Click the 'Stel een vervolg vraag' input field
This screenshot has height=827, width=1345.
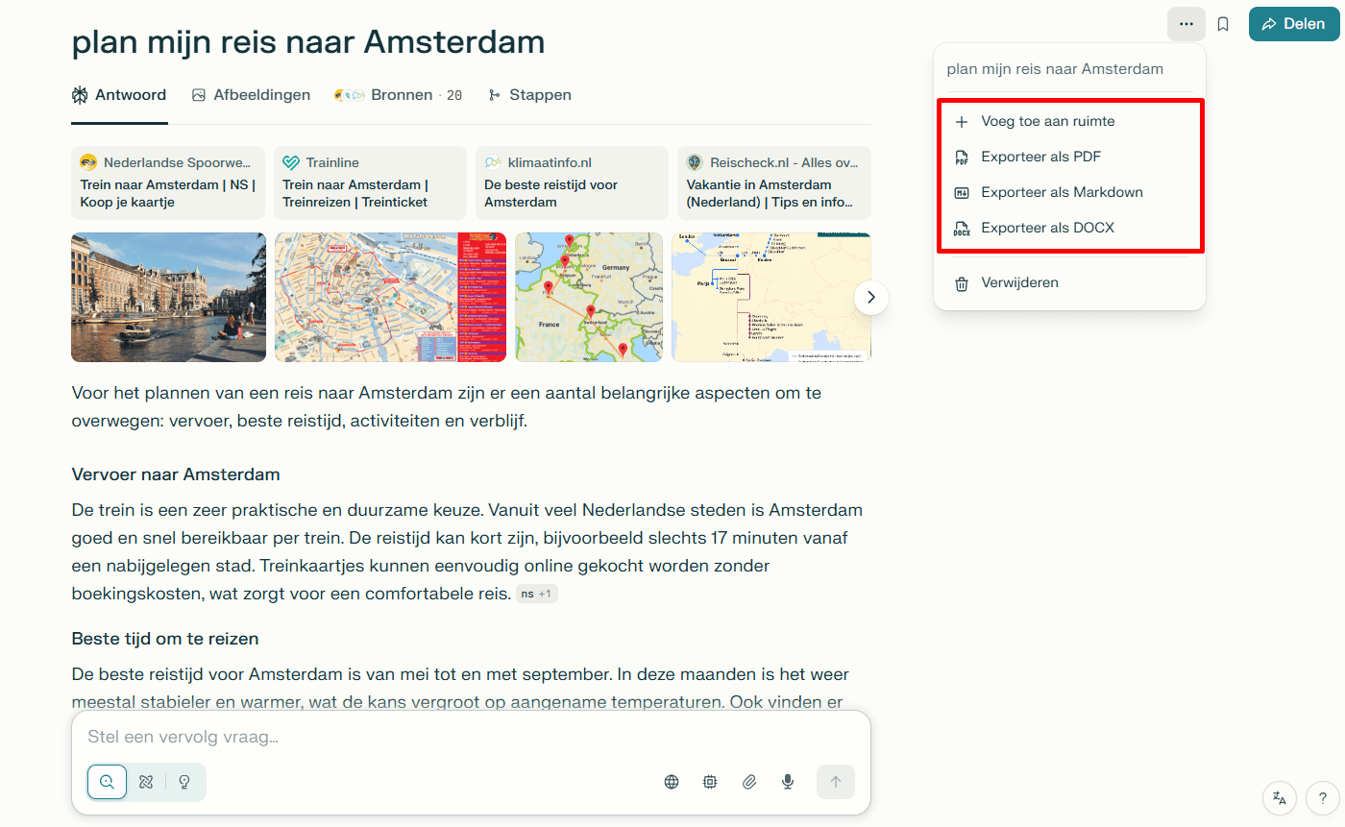point(471,738)
